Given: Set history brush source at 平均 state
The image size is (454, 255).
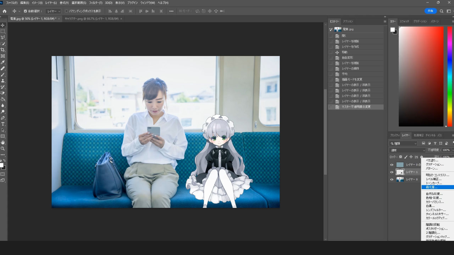Looking at the screenshot, I should point(331,74).
